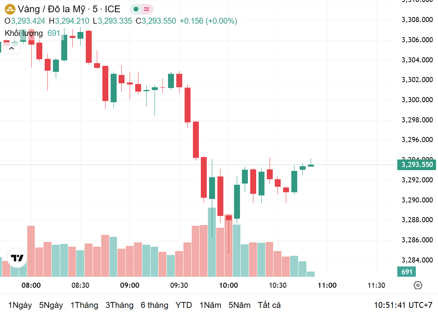438x315 pixels.
Task: Collapse the indicator legend chevron
Action: tap(11, 49)
